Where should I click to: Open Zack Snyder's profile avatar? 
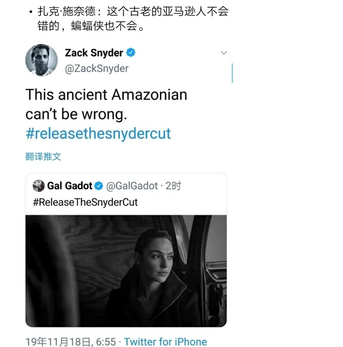tap(41, 60)
